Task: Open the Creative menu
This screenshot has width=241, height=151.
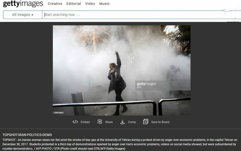Action: click(x=55, y=4)
